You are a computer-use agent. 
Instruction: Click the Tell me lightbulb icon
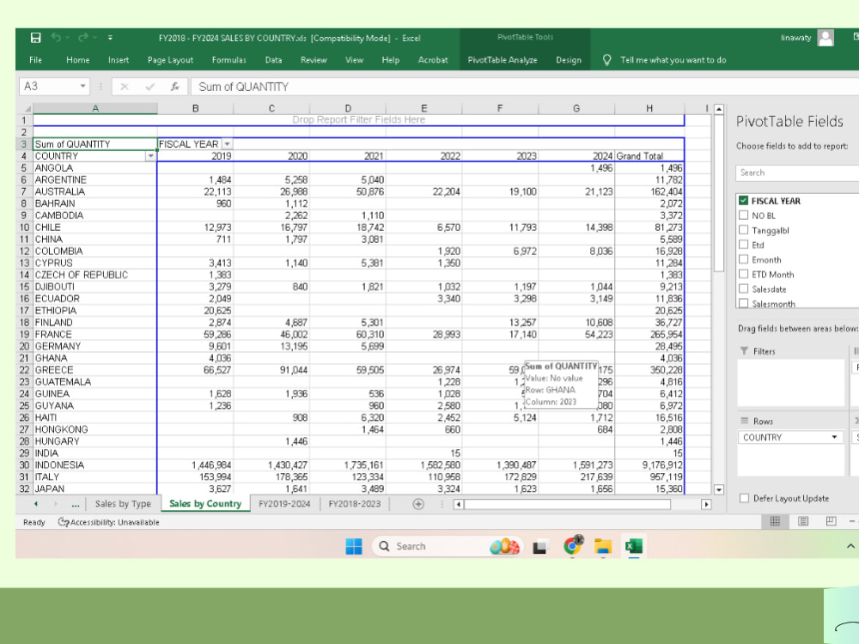(x=606, y=60)
